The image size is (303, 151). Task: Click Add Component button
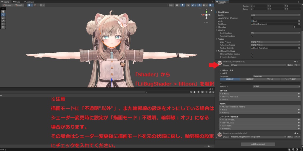click(x=258, y=144)
